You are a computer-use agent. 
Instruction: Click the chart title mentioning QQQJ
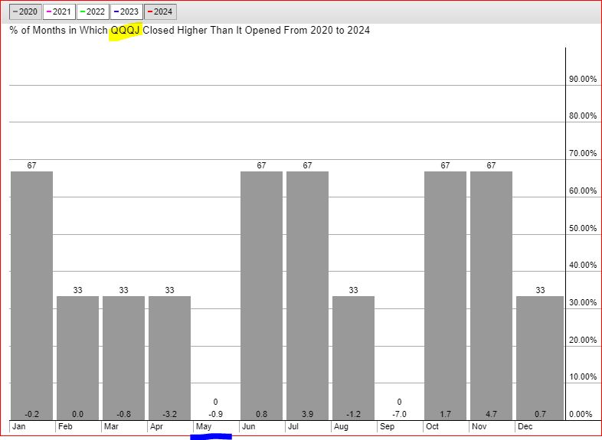coord(190,31)
